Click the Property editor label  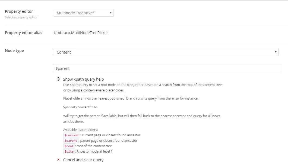click(x=19, y=11)
